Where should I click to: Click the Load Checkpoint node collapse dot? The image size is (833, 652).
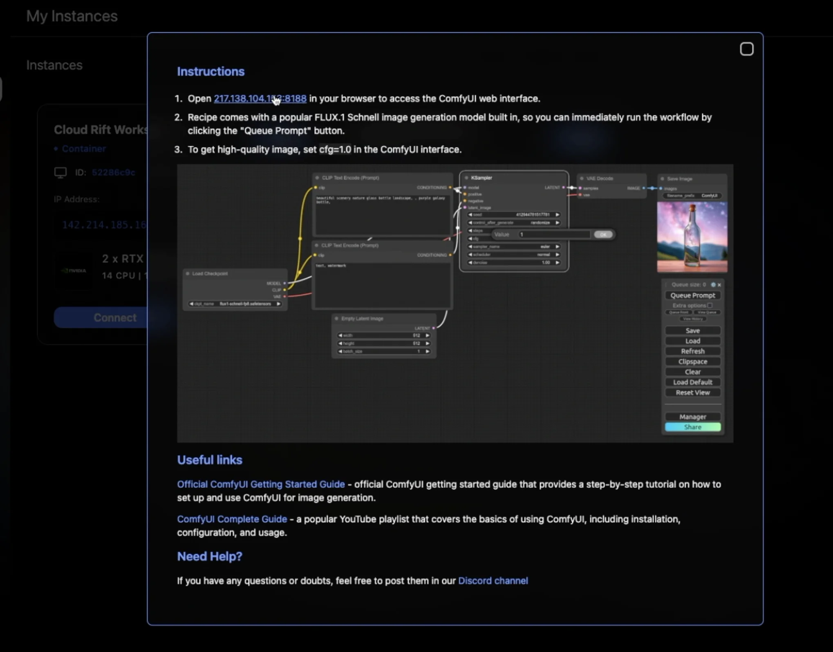[188, 273]
